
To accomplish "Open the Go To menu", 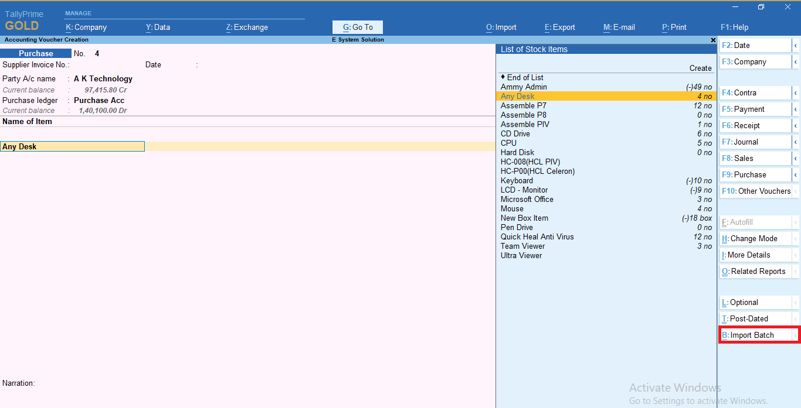I will click(x=357, y=27).
